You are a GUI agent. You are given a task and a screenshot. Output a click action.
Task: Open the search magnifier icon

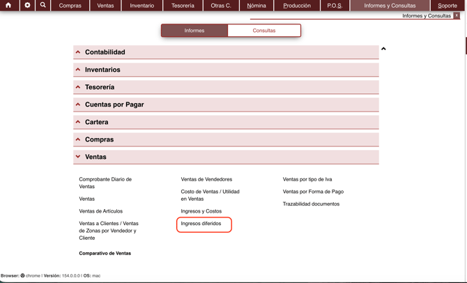43,6
